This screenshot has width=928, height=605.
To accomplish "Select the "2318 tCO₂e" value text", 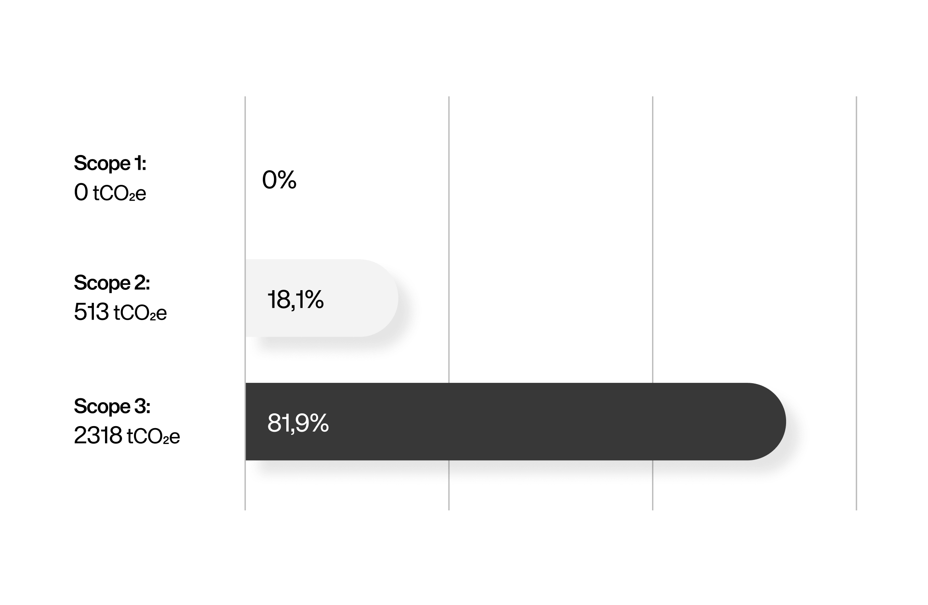I will 127,436.
